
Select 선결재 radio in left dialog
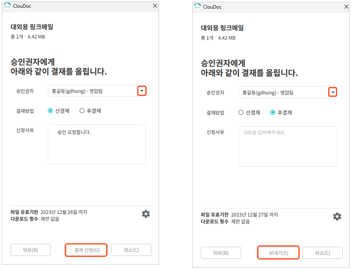[50, 111]
